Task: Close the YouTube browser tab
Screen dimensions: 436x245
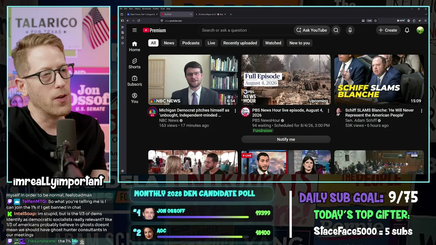Action: pyautogui.click(x=191, y=14)
